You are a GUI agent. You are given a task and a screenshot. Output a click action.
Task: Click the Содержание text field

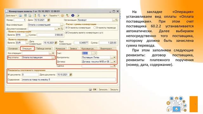(69, 79)
